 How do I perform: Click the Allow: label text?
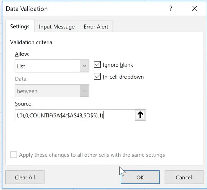click(22, 54)
